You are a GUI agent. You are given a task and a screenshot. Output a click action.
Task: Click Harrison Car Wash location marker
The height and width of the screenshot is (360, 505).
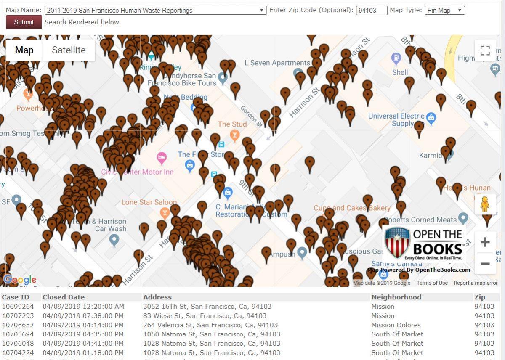[x=114, y=241]
